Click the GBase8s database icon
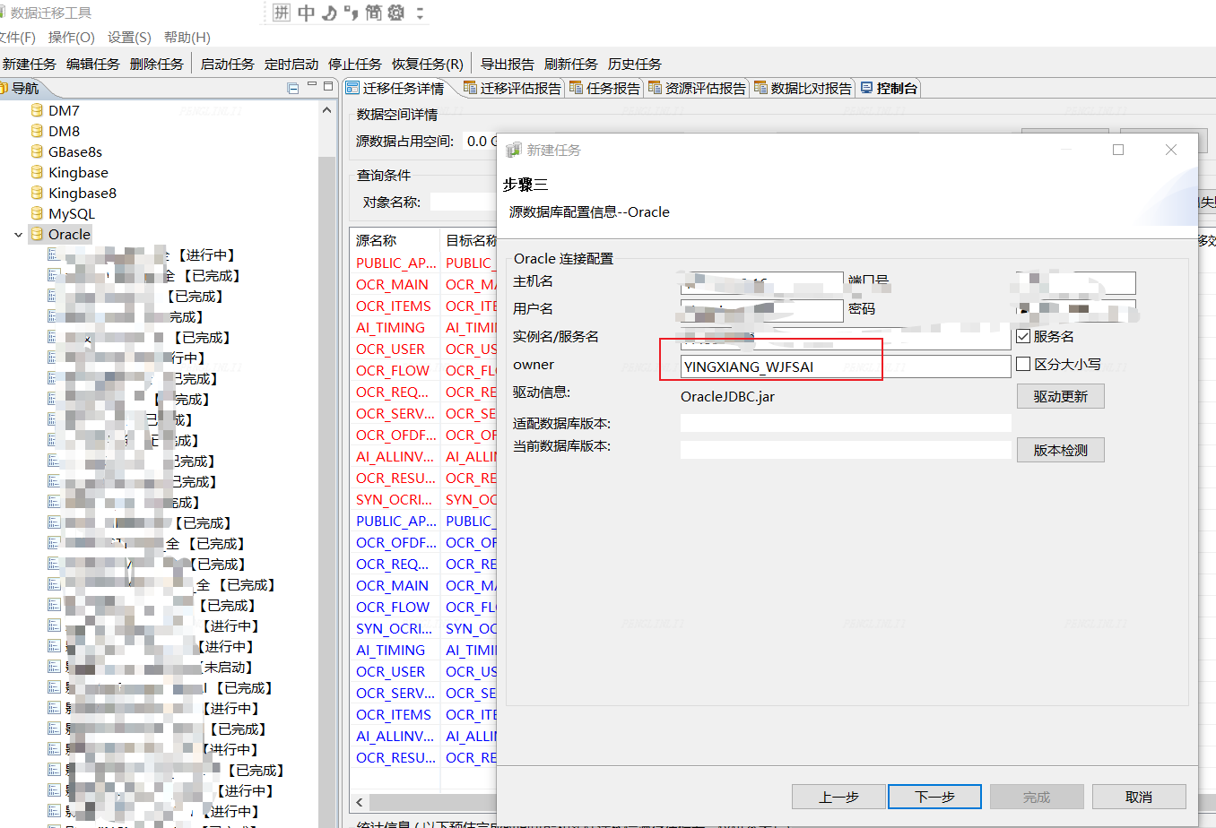Screen dimensions: 1216x828 [37, 151]
